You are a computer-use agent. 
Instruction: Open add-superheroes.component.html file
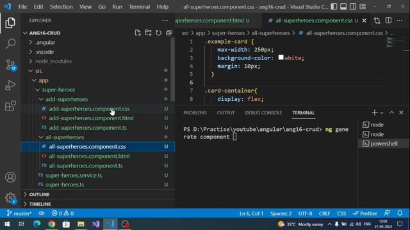(x=98, y=118)
